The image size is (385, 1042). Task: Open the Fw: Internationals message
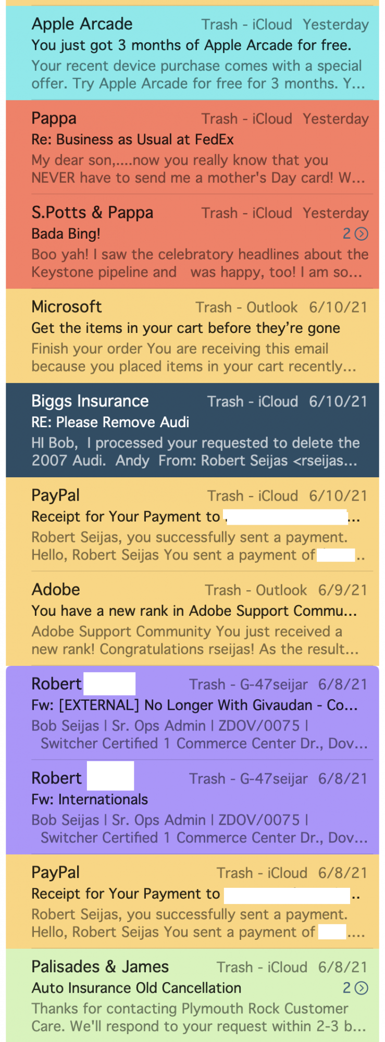point(192,807)
